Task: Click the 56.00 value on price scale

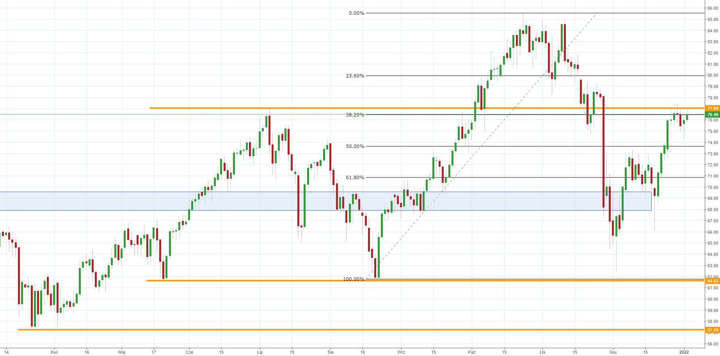Action: 713,344
